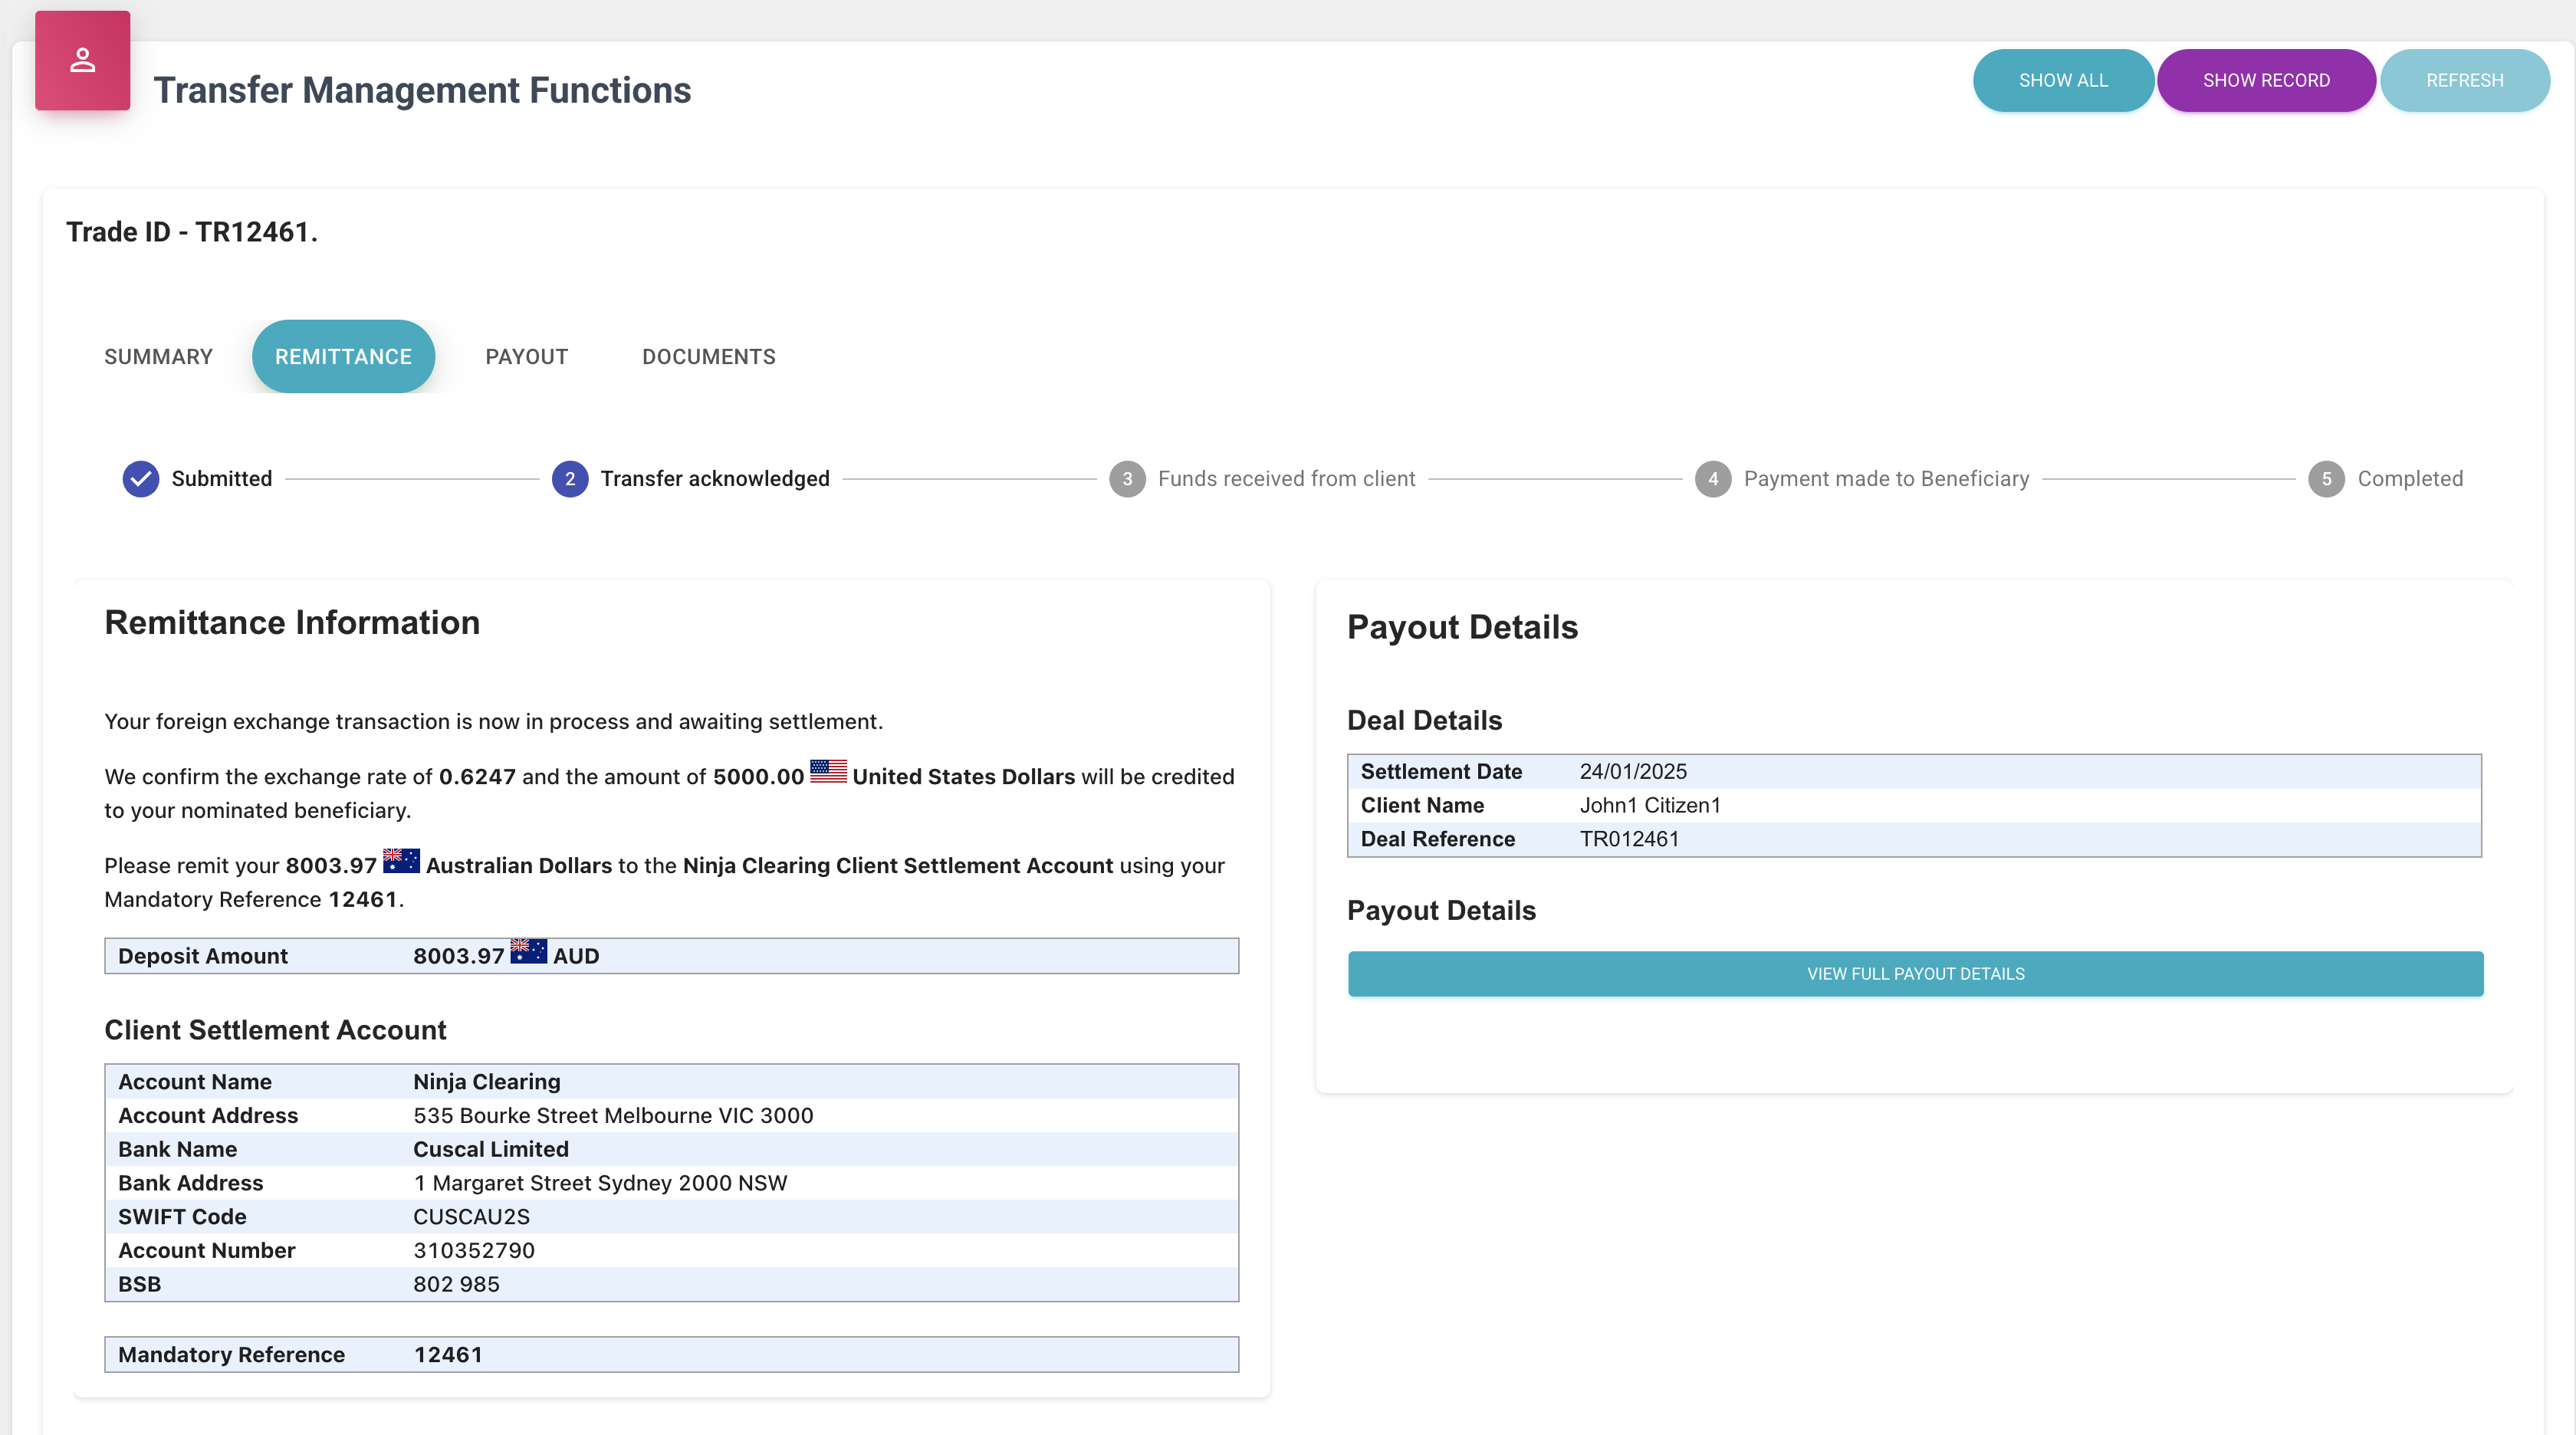The width and height of the screenshot is (2576, 1435).
Task: Click step 2 Transfer acknowledged circle
Action: 569,479
